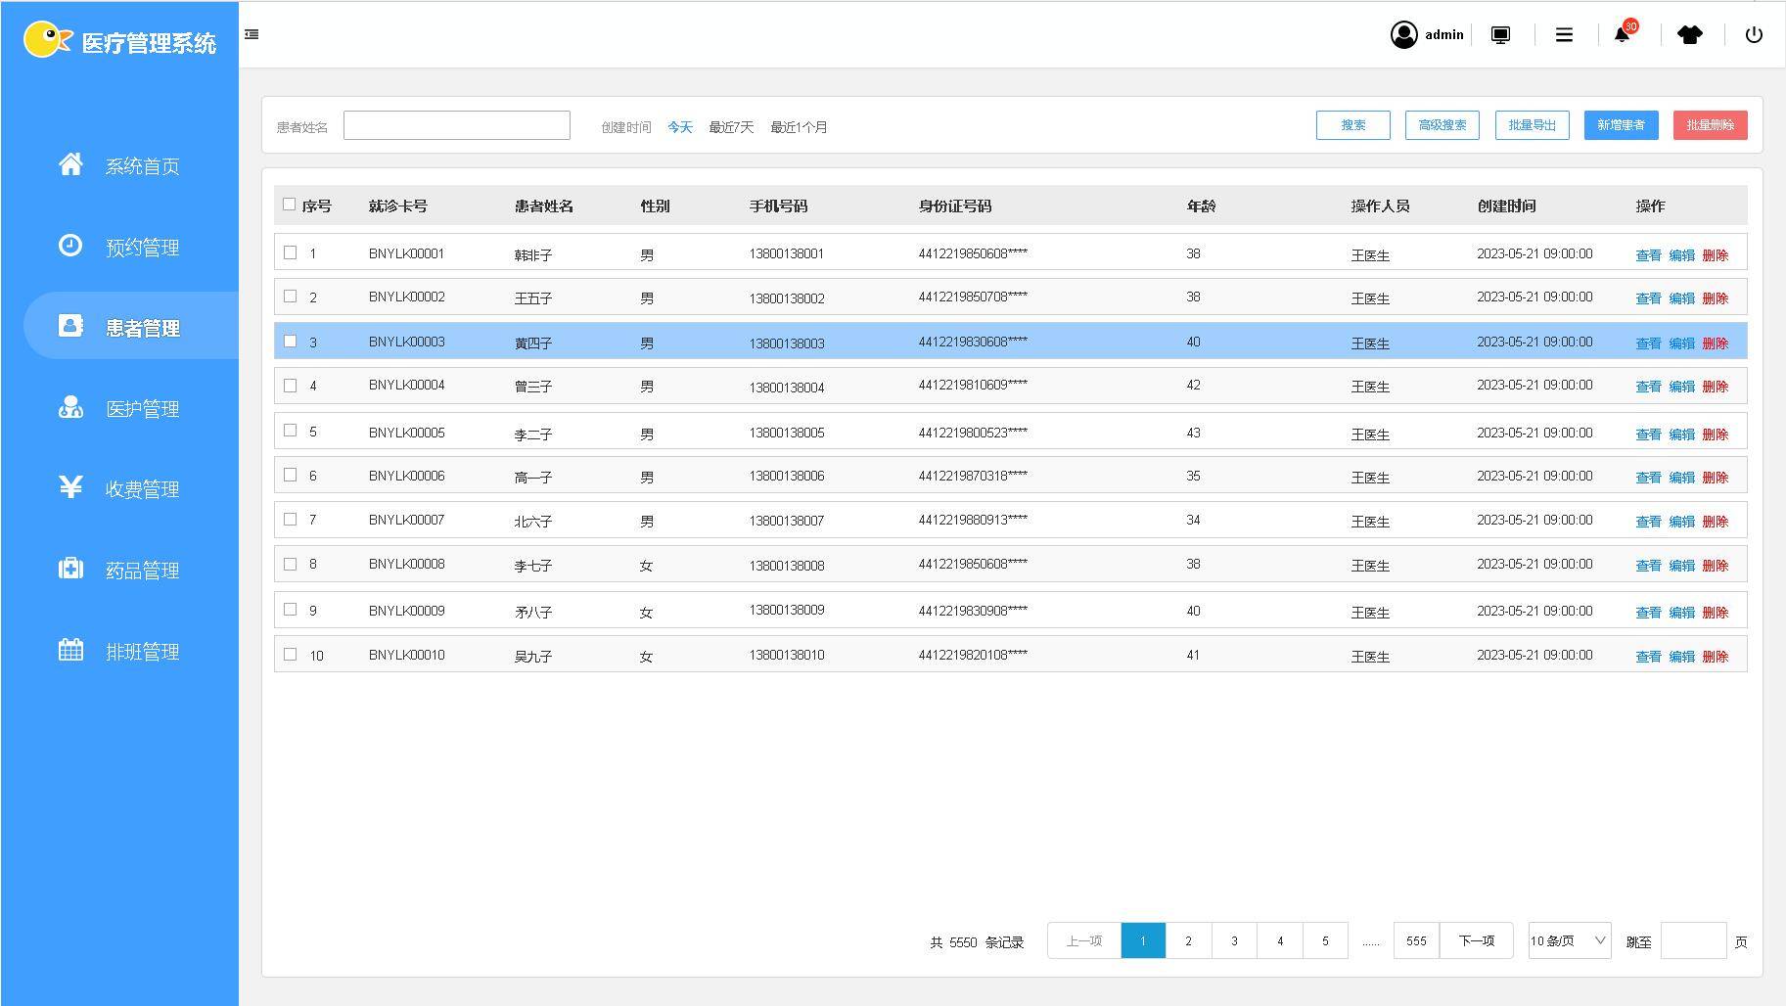1786x1006 pixels.
Task: Click the duck logo of the medical system
Action: tap(47, 40)
